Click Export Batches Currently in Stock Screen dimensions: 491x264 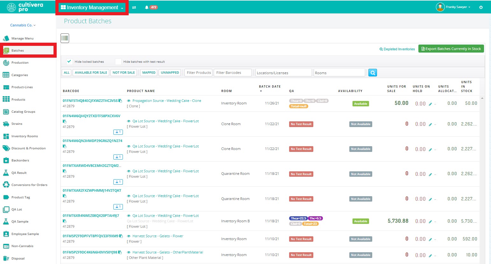coord(451,49)
